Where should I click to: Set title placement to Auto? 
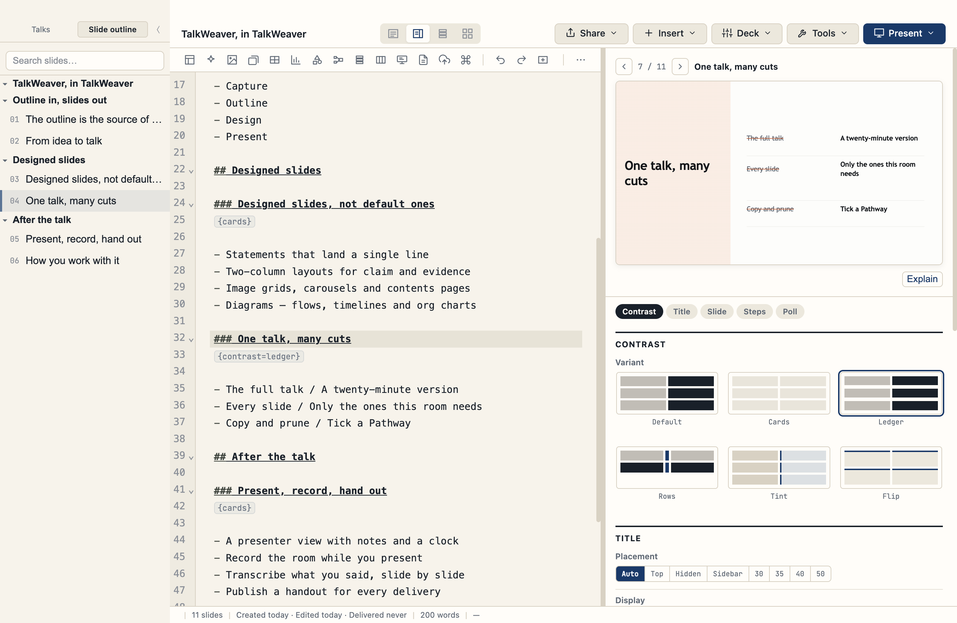pyautogui.click(x=630, y=573)
